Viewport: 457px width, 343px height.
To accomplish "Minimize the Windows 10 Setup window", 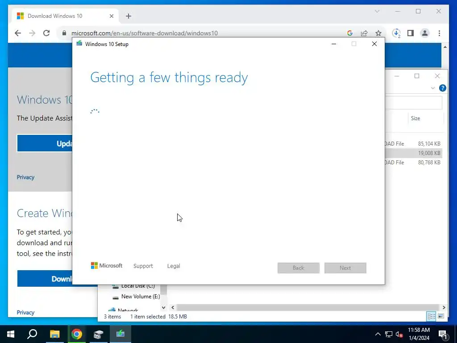I will tap(334, 44).
